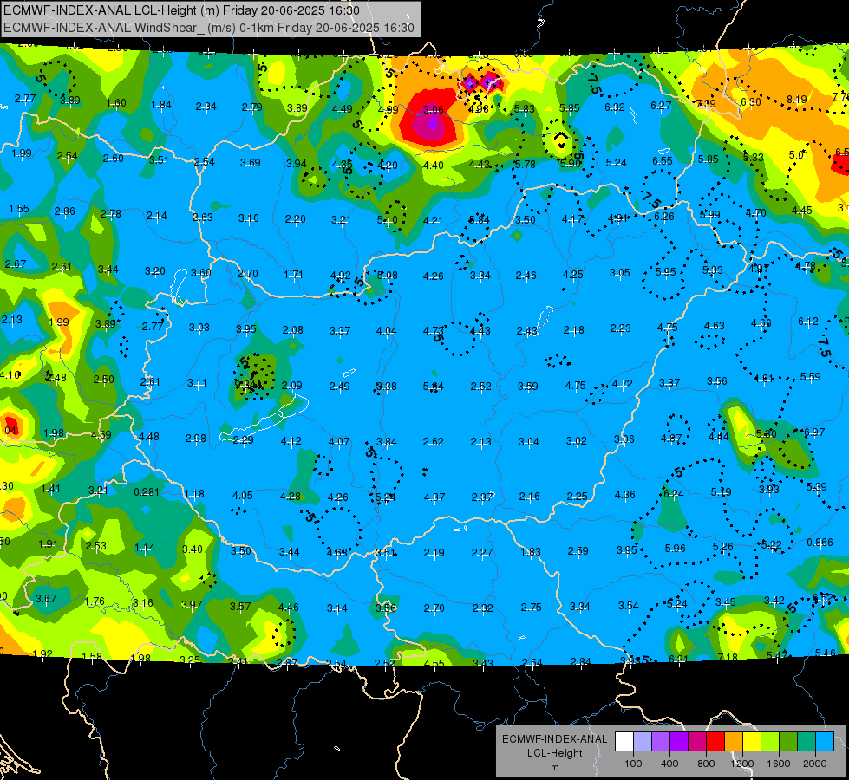Click the medium purple legend swatch
Viewport: 849px width, 780px height.
[661, 742]
